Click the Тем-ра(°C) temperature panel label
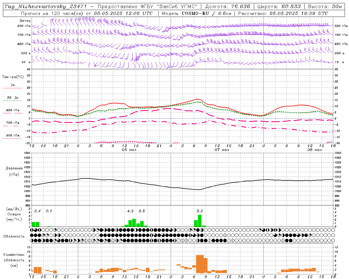349x279 pixels. tap(13, 77)
